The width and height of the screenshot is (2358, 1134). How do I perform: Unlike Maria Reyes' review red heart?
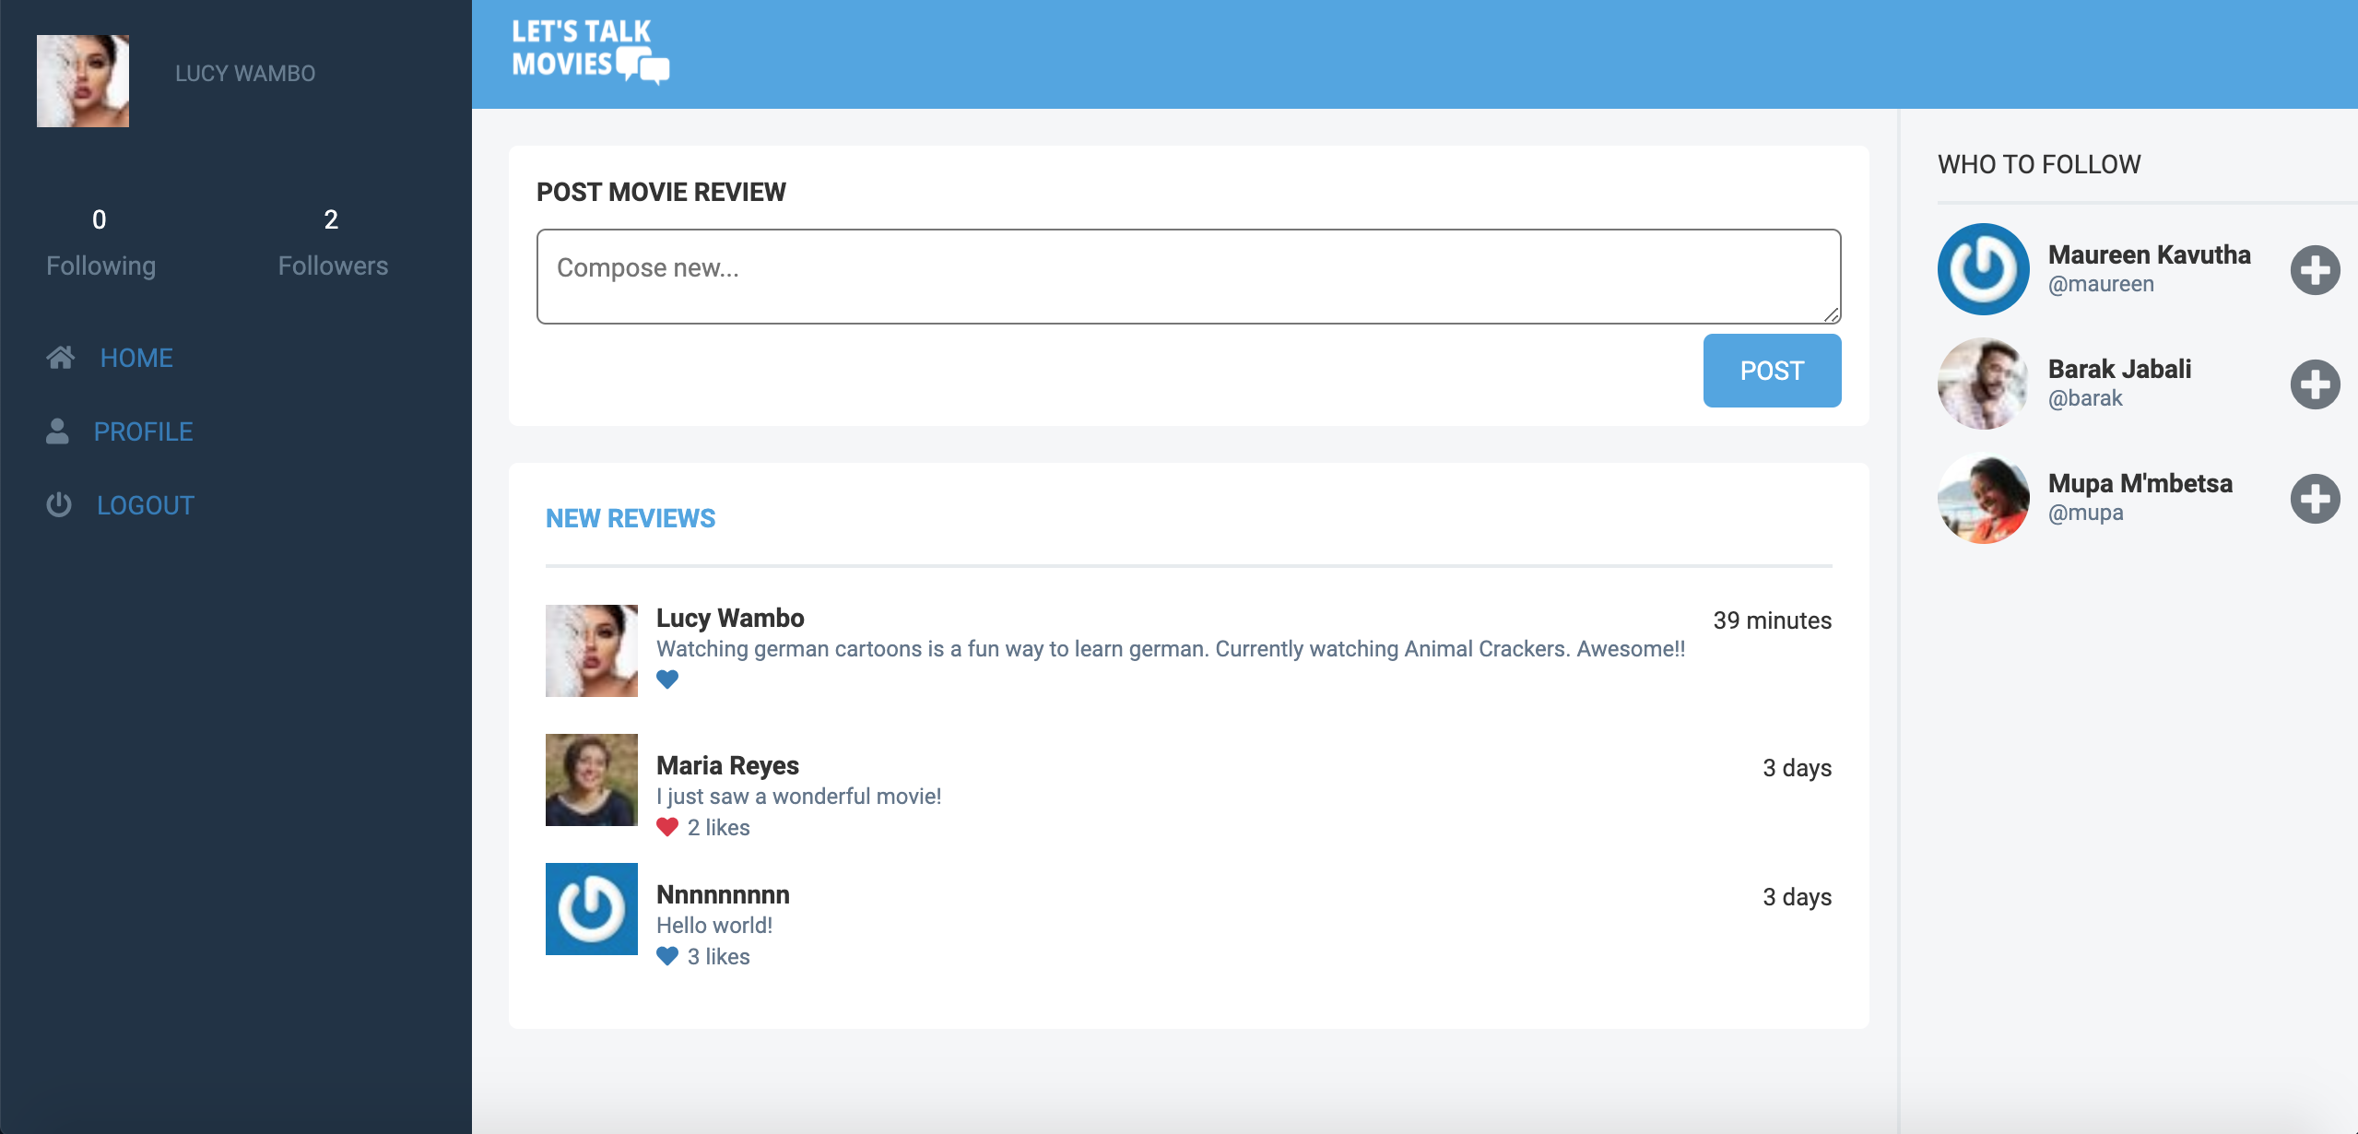(x=667, y=827)
